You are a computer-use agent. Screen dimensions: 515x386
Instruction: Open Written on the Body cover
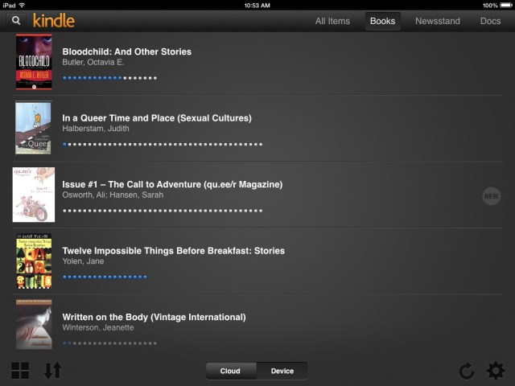pos(34,324)
